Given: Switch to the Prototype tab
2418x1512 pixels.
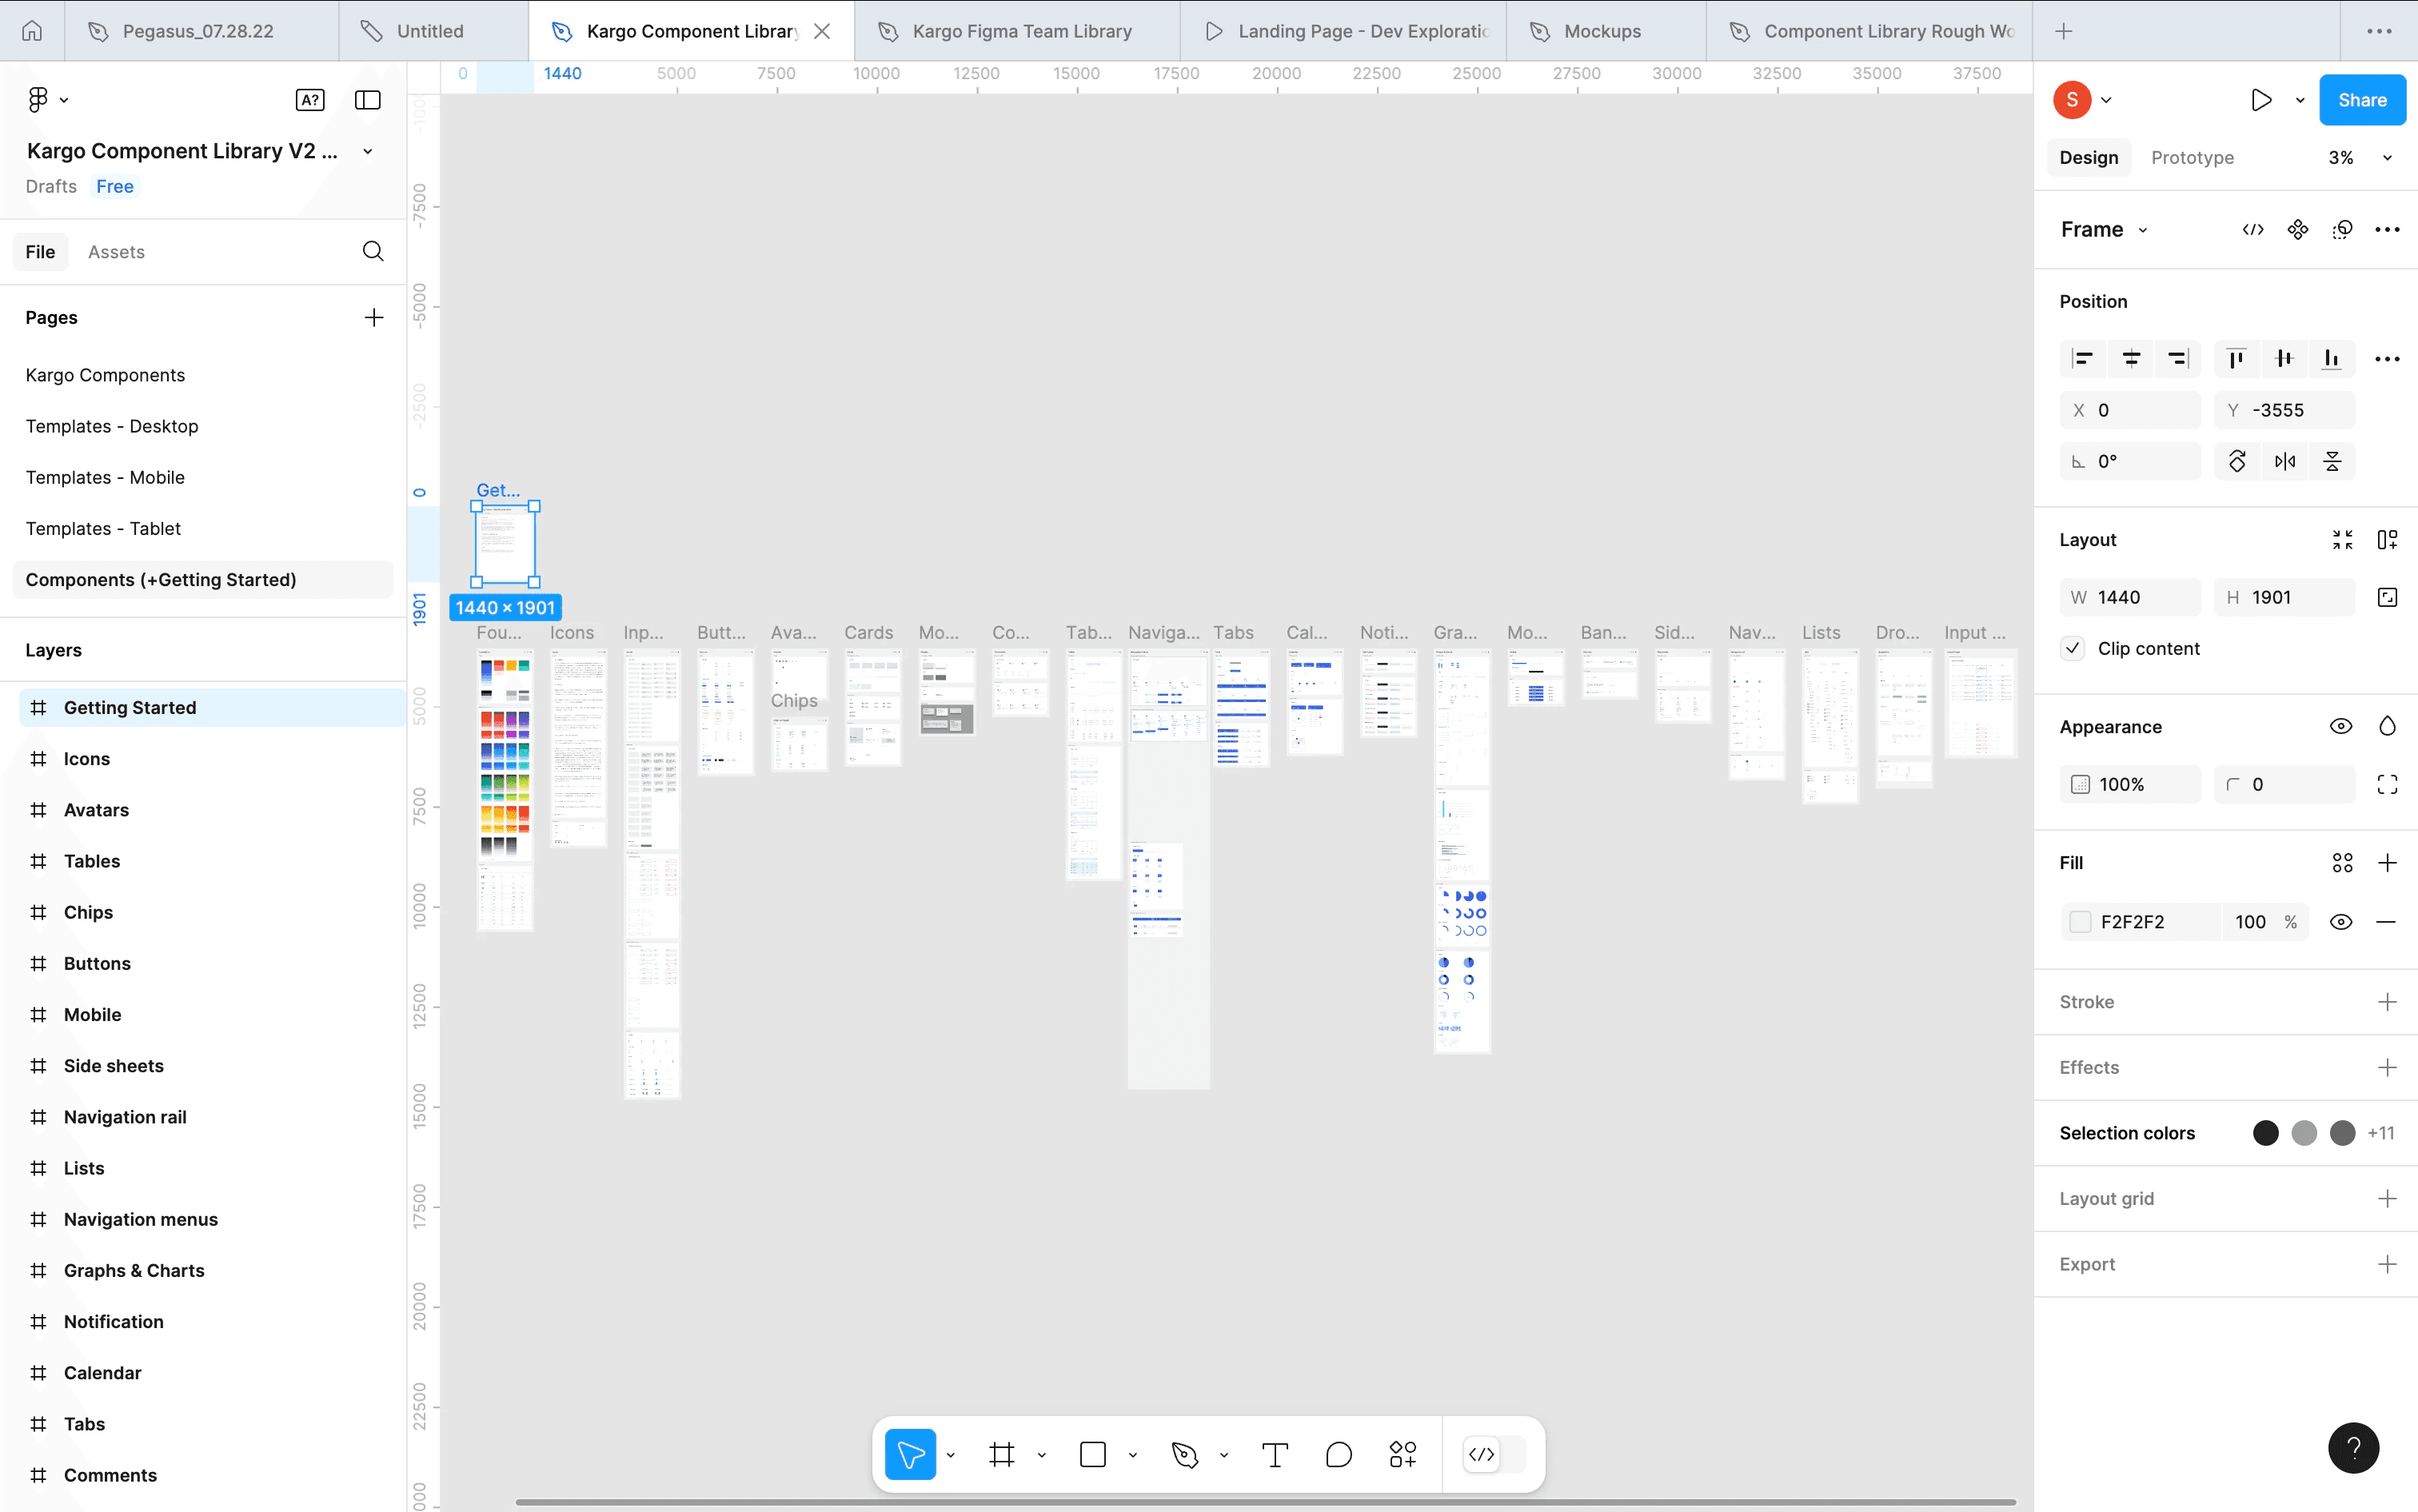Looking at the screenshot, I should [x=2192, y=158].
